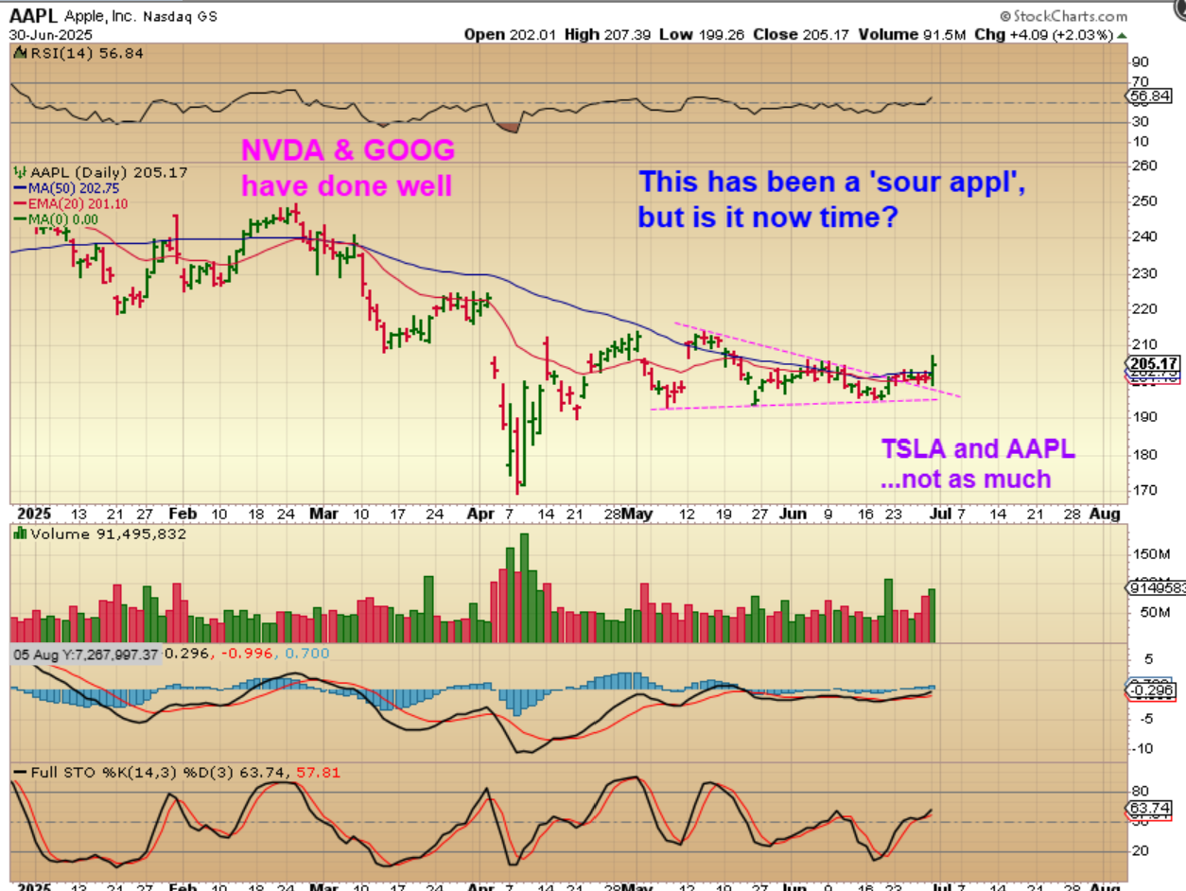The width and height of the screenshot is (1186, 891).
Task: Click the Aug label below the price chart
Action: click(1105, 514)
